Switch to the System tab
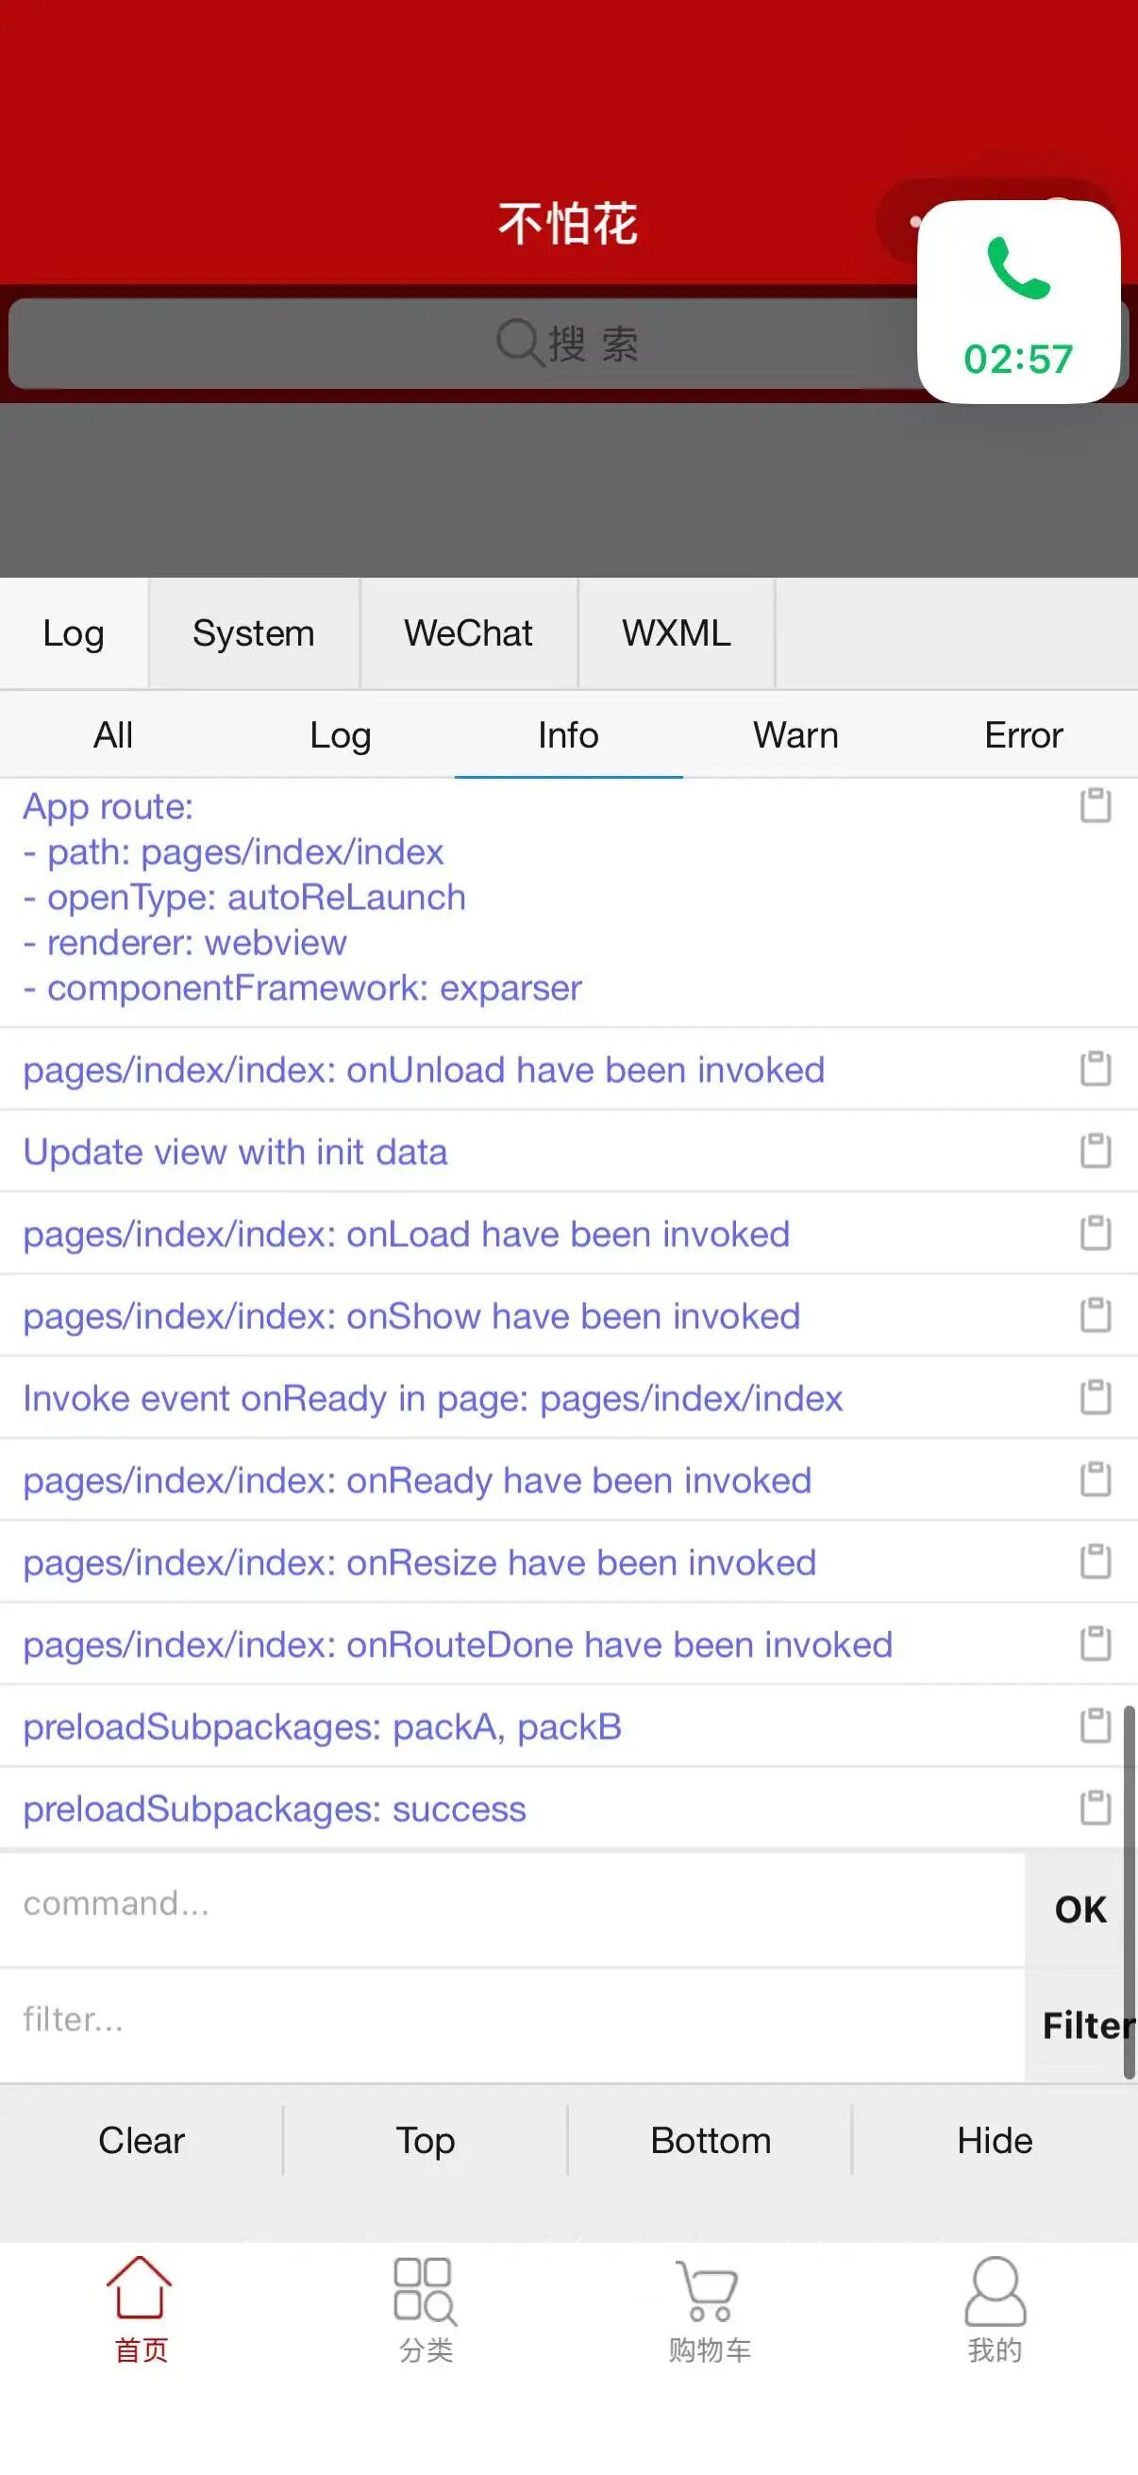Screen dimensions: 1138x2475 point(254,633)
